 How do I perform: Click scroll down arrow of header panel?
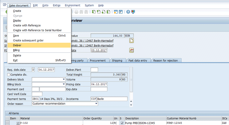131,105
